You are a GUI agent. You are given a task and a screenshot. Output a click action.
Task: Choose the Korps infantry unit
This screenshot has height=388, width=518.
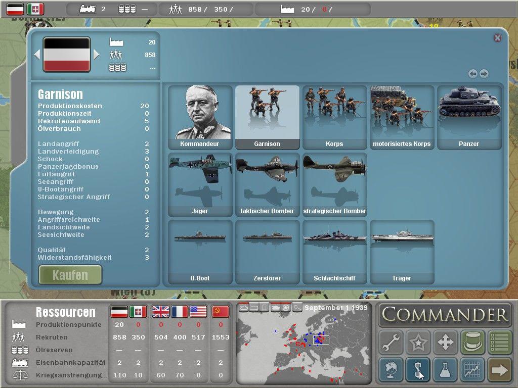pyautogui.click(x=335, y=117)
